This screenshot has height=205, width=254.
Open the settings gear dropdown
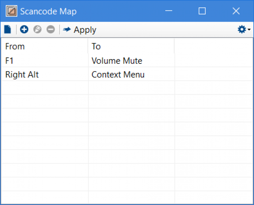(x=243, y=30)
